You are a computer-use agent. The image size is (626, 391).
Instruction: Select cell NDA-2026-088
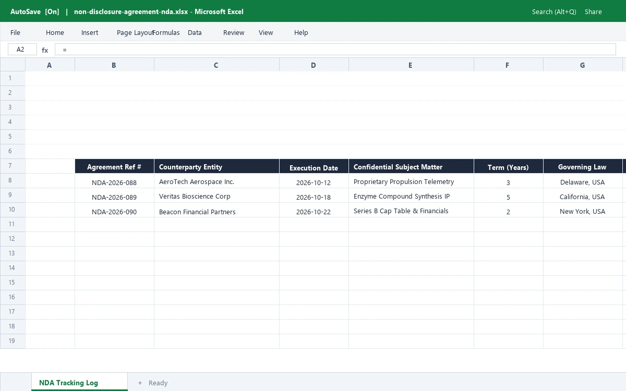coord(114,181)
